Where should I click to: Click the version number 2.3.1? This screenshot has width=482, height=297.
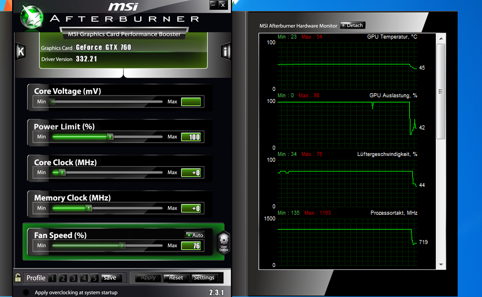pyautogui.click(x=216, y=292)
